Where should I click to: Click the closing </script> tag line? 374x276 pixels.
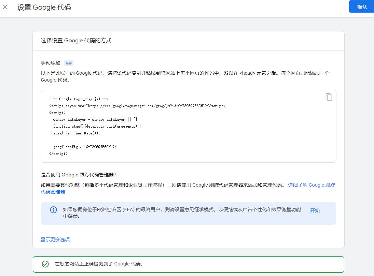coord(58,154)
